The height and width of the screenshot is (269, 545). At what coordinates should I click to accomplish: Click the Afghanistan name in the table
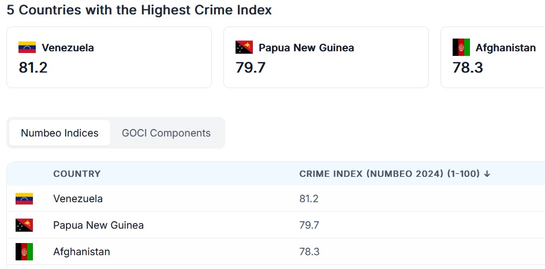(x=81, y=252)
